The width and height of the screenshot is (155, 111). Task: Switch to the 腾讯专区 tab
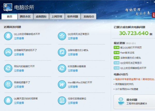click(x=25, y=17)
